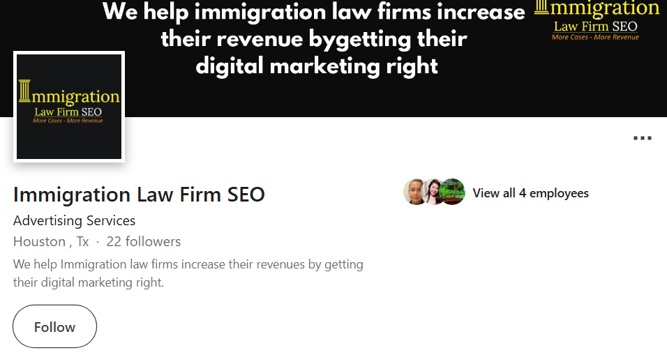Follow Immigration Law Firm SEO
The height and width of the screenshot is (364, 667).
click(x=54, y=326)
